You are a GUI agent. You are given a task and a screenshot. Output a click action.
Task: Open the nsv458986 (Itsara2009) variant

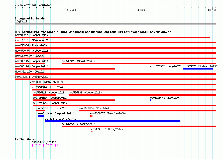point(32,45)
